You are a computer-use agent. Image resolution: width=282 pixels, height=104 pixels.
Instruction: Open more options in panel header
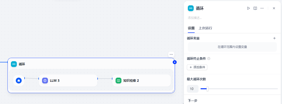coord(262,8)
